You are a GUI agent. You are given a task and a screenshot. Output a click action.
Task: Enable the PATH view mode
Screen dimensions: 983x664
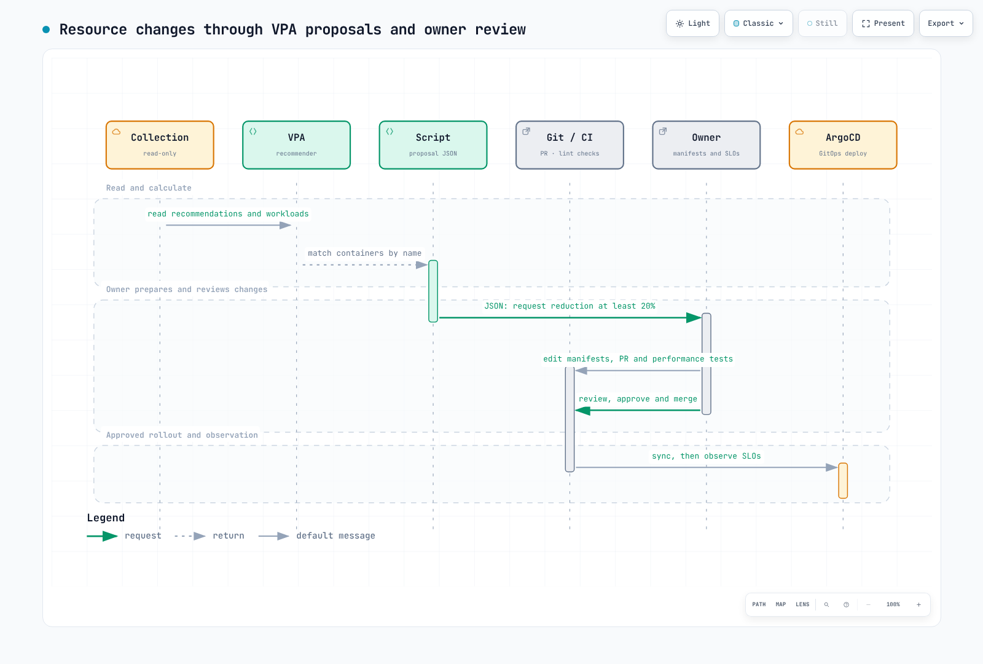(759, 604)
